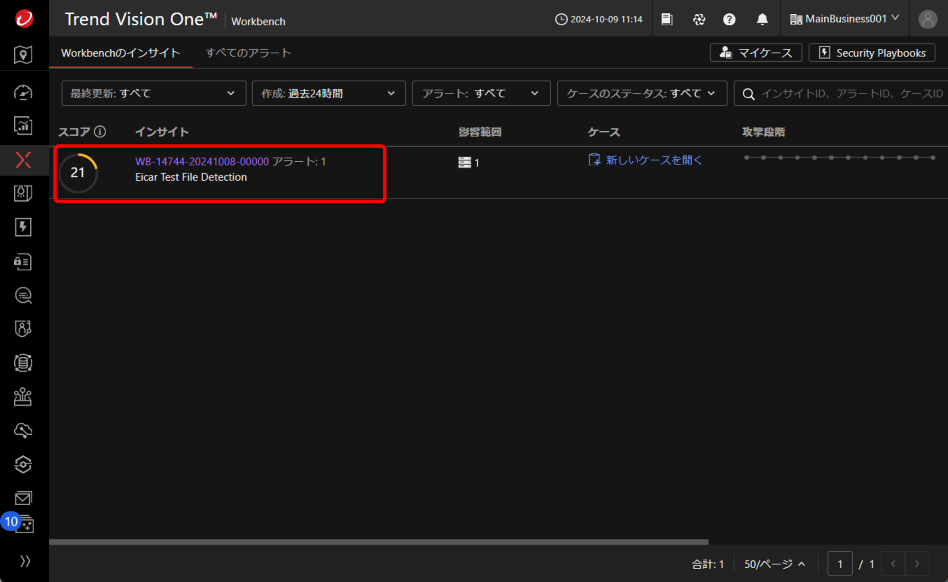The image size is (948, 582).
Task: Open the hexagon service sidebar icon
Action: point(23,464)
